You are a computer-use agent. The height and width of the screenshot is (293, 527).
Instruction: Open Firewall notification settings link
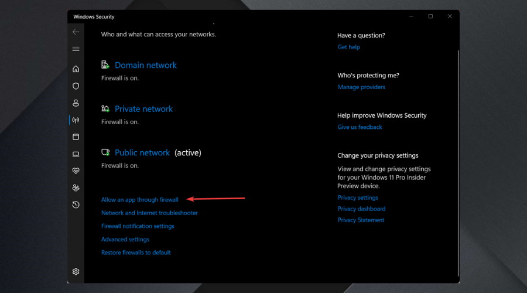138,226
